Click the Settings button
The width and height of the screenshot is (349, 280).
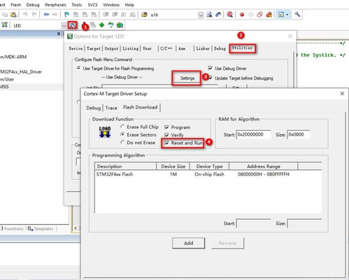187,78
